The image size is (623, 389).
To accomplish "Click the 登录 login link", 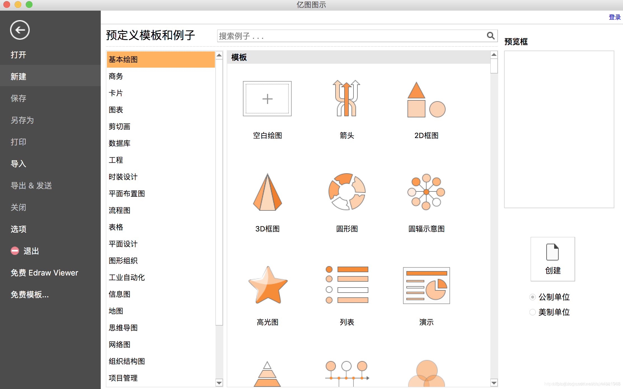I will click(615, 17).
